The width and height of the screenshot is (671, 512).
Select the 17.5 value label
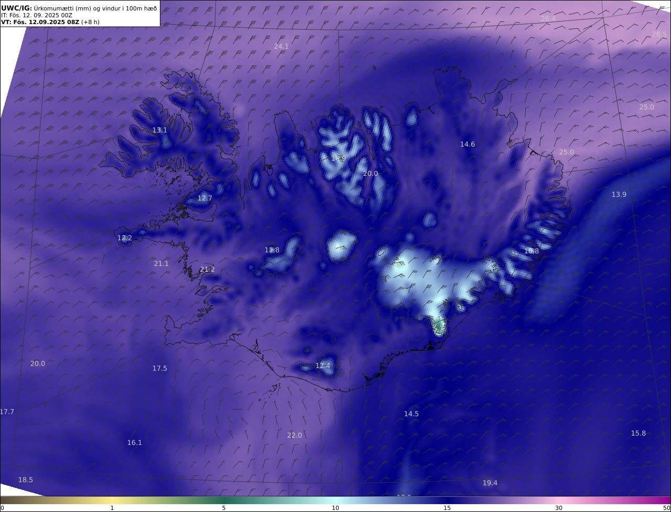tap(160, 368)
